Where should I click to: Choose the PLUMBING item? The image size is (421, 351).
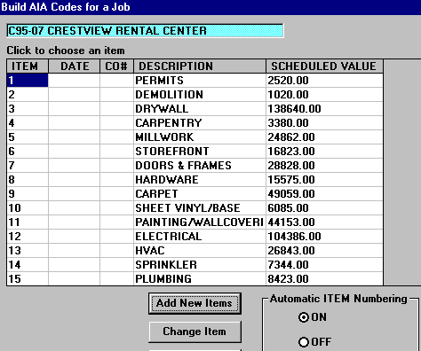click(200, 279)
